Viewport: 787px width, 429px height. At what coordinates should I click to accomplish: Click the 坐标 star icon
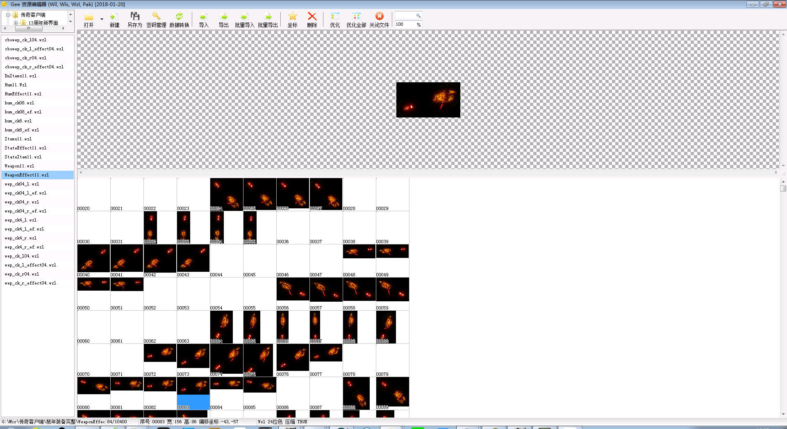tap(293, 16)
